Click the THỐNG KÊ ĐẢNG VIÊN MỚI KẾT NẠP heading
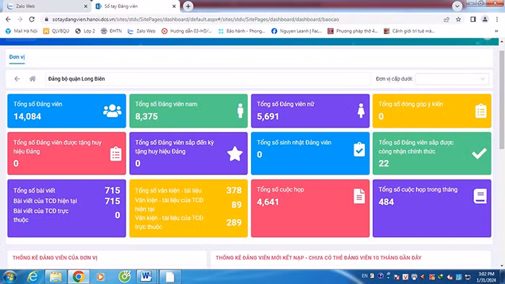 (x=319, y=257)
